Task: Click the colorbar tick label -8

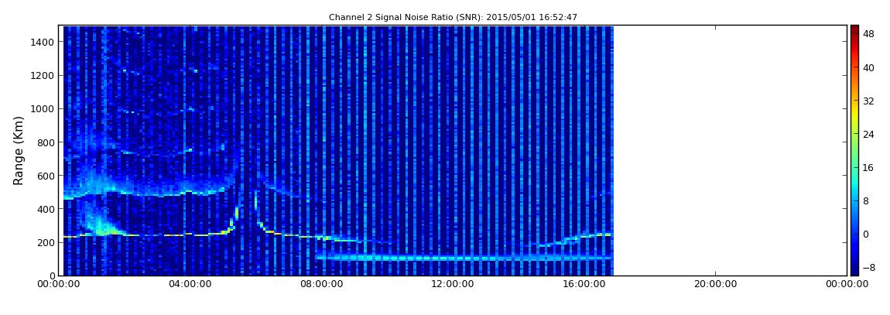Action: tap(868, 267)
